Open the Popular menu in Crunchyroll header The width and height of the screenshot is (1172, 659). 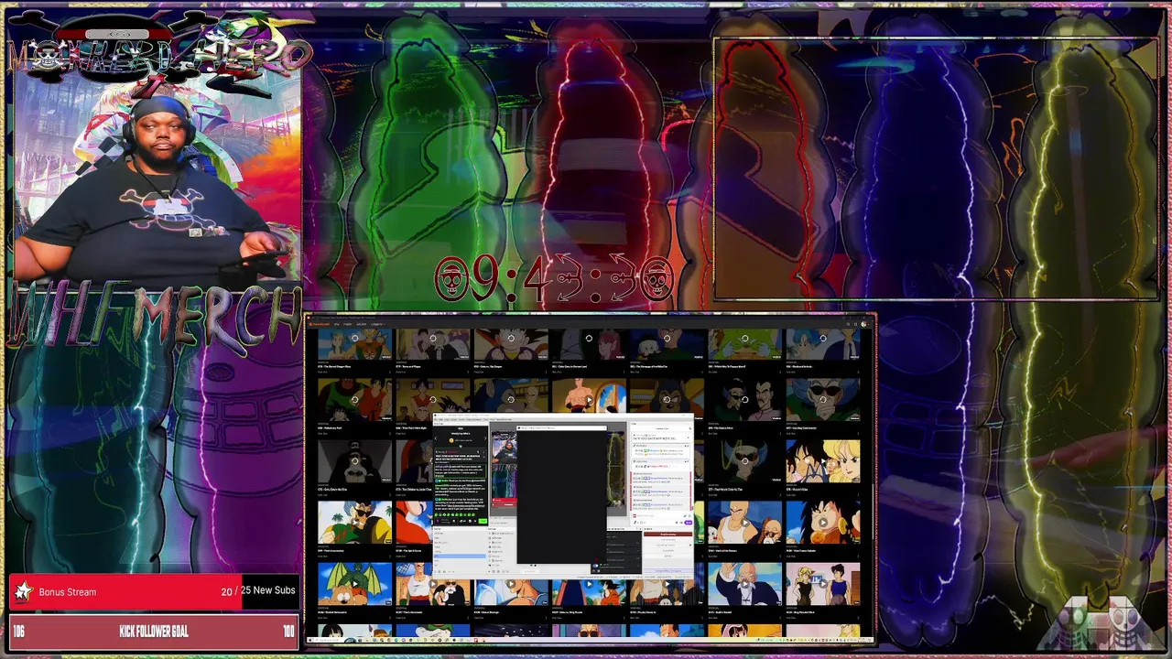coord(347,324)
